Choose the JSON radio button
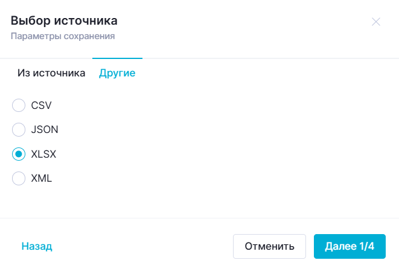Screen dimensions: 399x272 point(19,129)
